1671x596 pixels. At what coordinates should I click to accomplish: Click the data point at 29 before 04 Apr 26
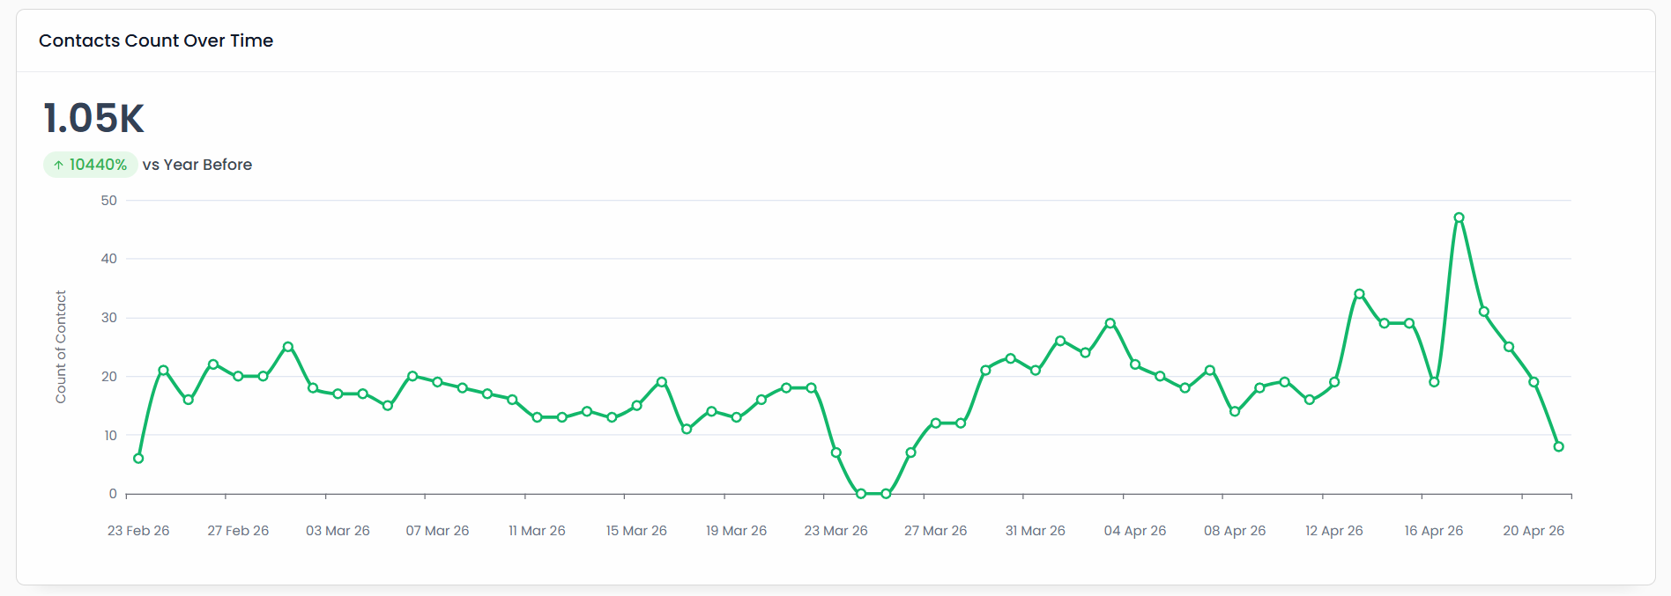point(1110,323)
